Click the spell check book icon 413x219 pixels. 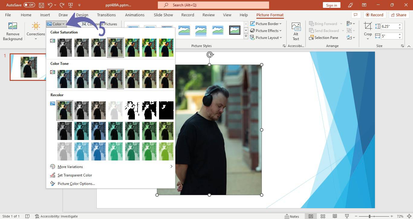(27, 216)
